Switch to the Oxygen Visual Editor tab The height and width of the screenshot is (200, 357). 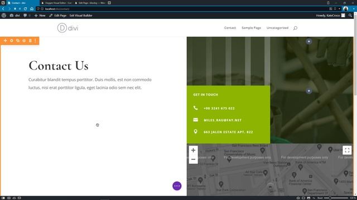click(56, 3)
